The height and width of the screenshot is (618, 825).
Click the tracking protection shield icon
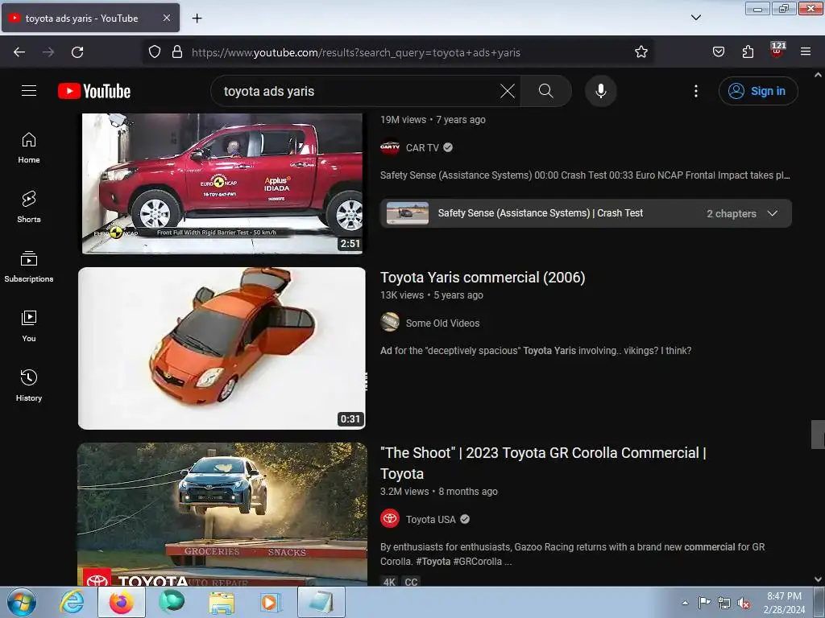[x=154, y=52]
